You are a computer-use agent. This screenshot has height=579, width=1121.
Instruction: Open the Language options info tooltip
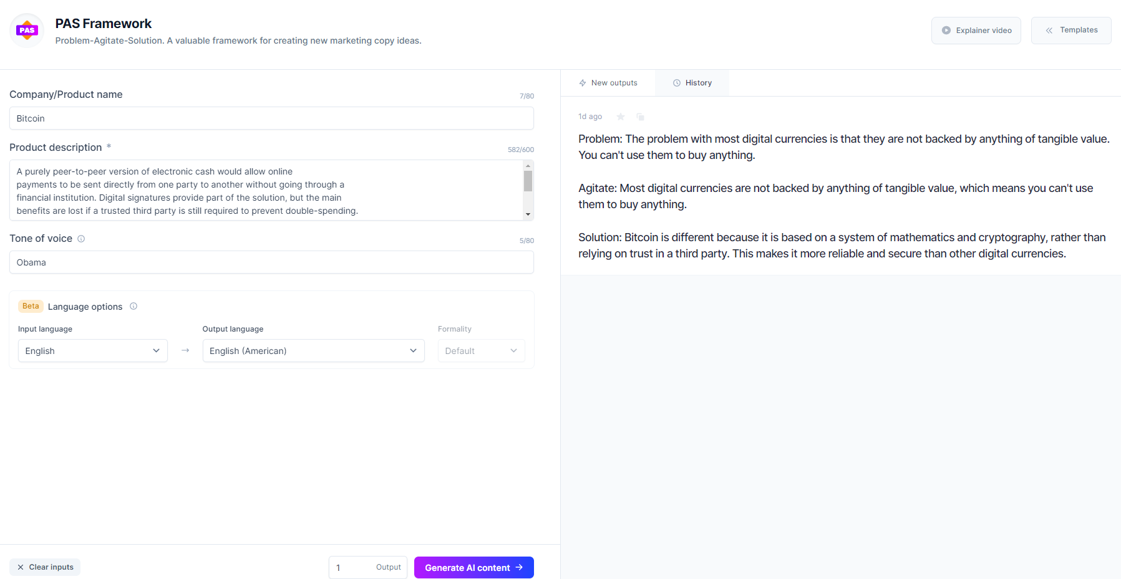(x=133, y=306)
